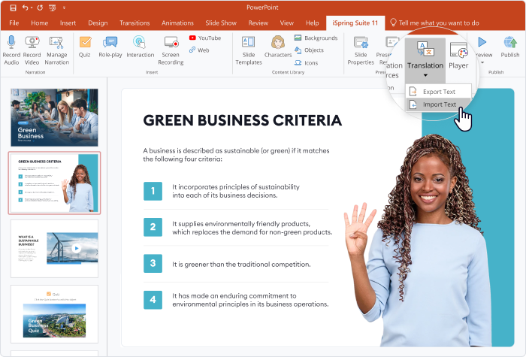The height and width of the screenshot is (357, 526).
Task: Open the Review tab
Action: click(258, 23)
